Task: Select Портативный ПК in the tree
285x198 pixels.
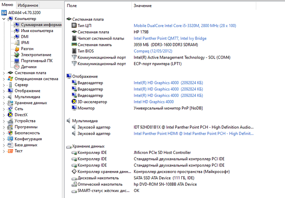Action: [37, 61]
